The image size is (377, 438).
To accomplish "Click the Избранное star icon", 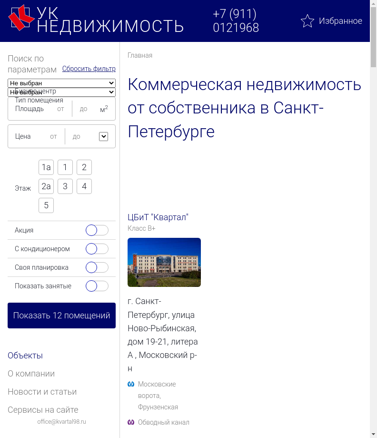I will [307, 21].
